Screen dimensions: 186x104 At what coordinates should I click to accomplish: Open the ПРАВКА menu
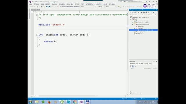click(x=37, y=4)
